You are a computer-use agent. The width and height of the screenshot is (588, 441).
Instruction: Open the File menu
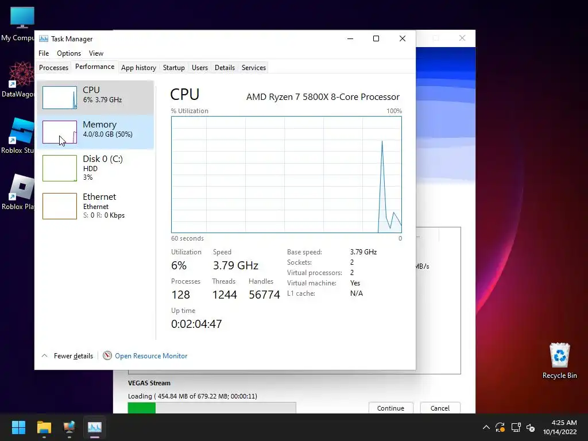pos(44,53)
